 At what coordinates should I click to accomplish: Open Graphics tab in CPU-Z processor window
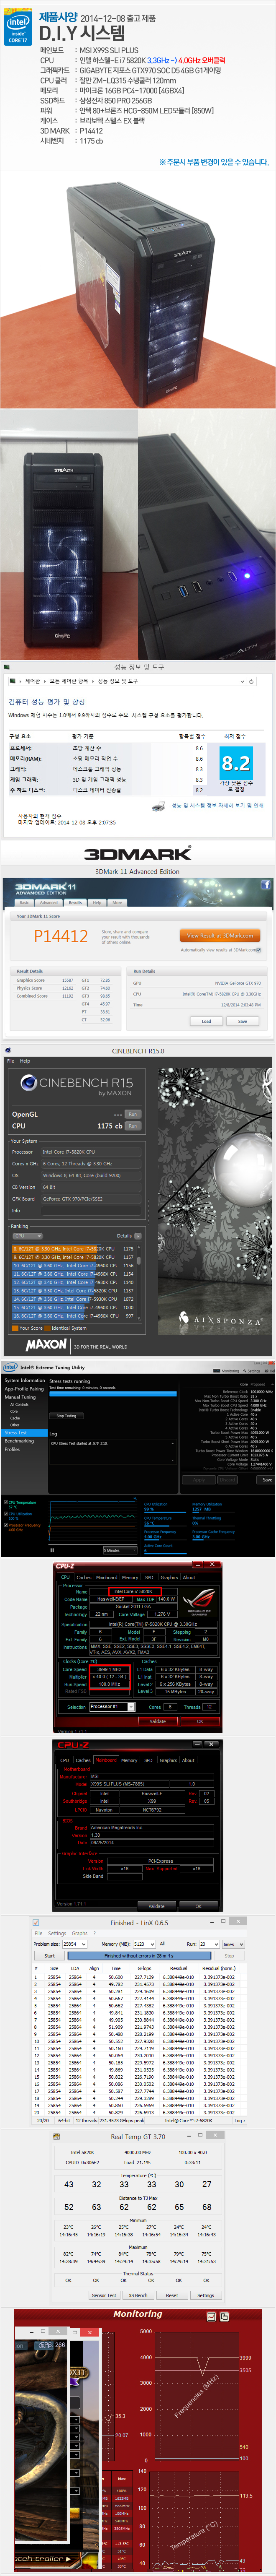[x=169, y=1577]
